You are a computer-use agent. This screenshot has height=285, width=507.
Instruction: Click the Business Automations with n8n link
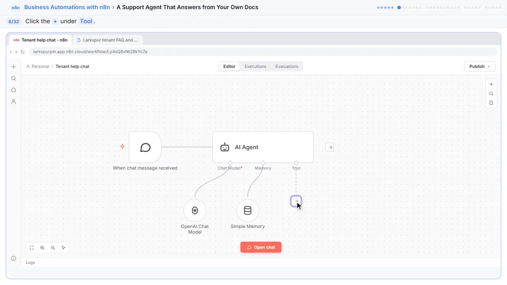[67, 7]
